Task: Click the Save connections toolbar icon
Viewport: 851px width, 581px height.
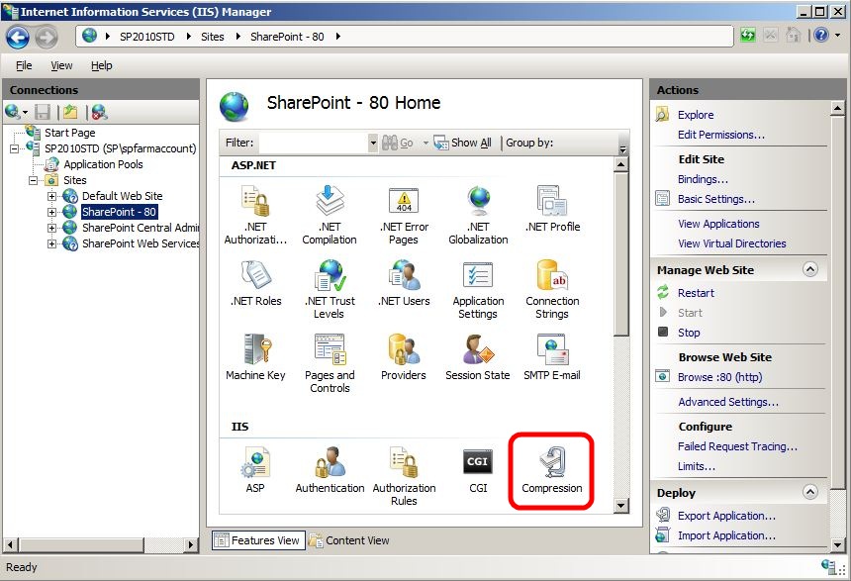Action: click(x=43, y=113)
